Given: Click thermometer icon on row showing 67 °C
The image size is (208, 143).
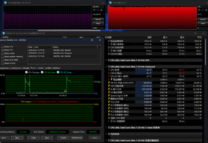Looking at the screenshot, I should (x=109, y=76).
